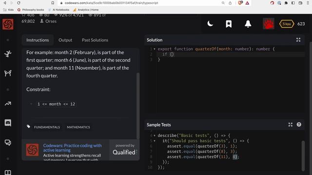Open the Kids bookmarks folder

8,10
